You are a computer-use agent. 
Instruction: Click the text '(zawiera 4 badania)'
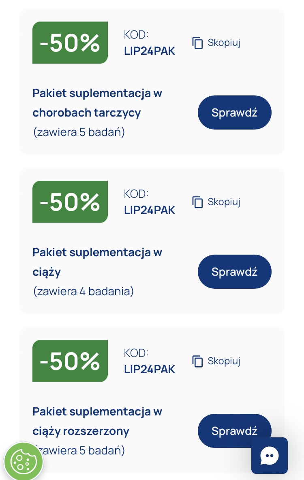coord(83,291)
